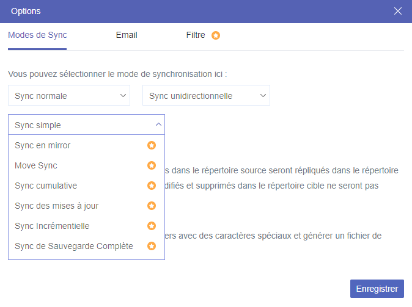Viewport: 412px width, 307px height.
Task: Close the Options dialog with the X
Action: point(398,11)
